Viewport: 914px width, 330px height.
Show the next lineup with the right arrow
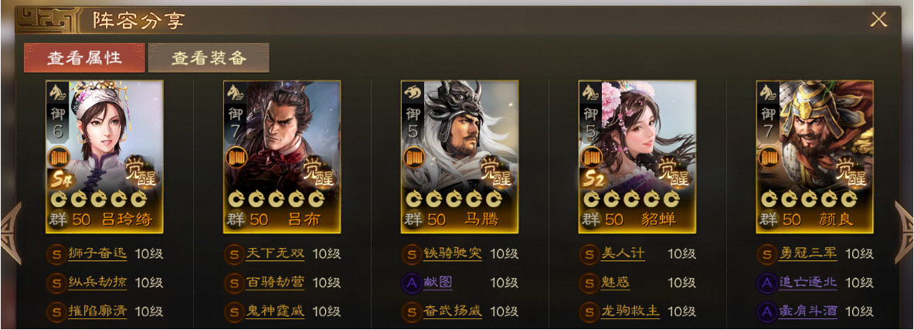tap(904, 233)
